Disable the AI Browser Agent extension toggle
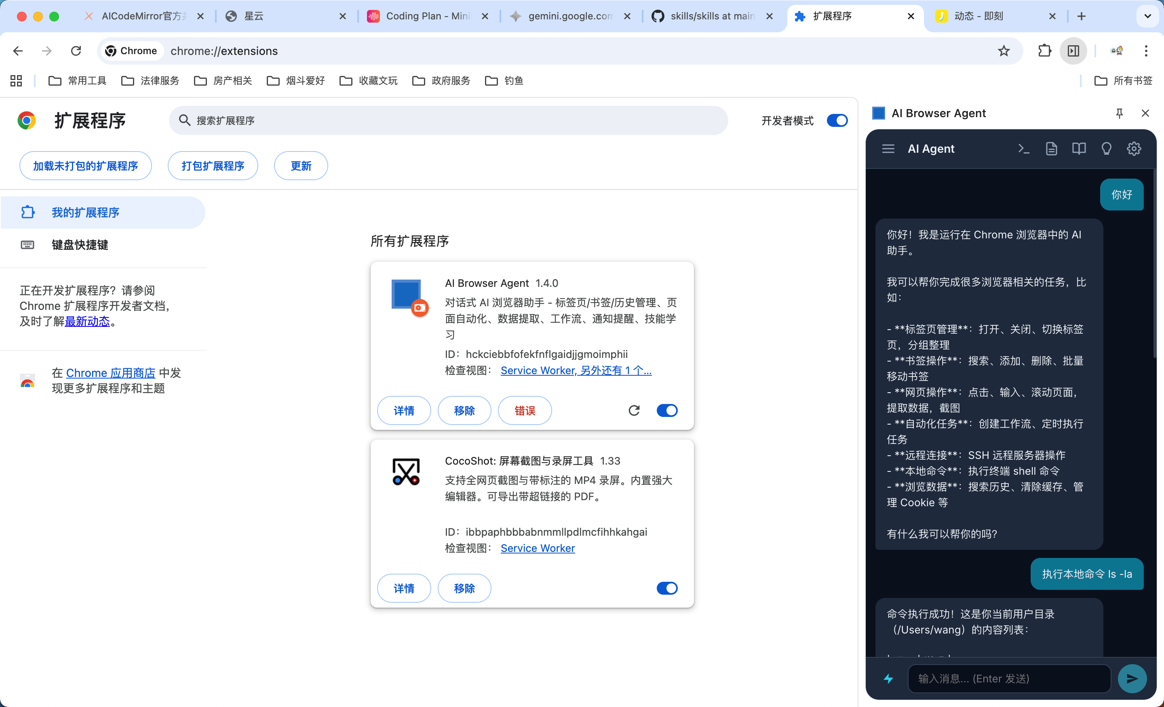The height and width of the screenshot is (707, 1164). tap(667, 410)
